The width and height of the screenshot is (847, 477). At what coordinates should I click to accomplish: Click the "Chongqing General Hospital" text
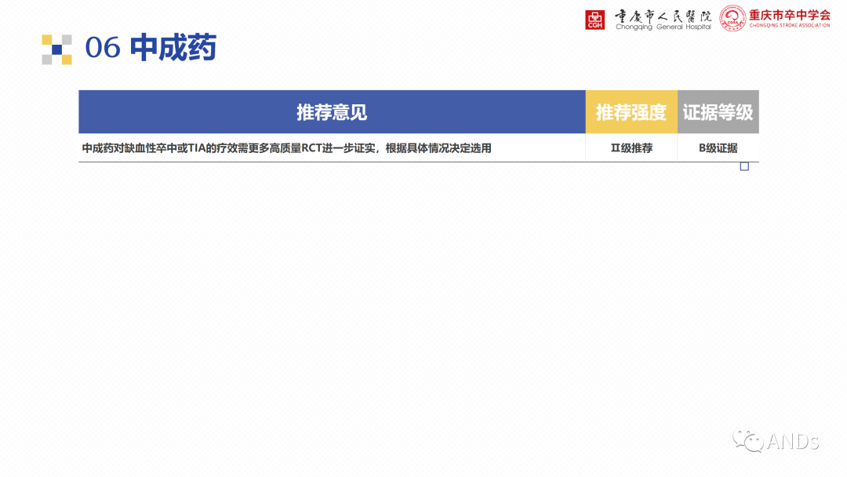click(x=663, y=27)
